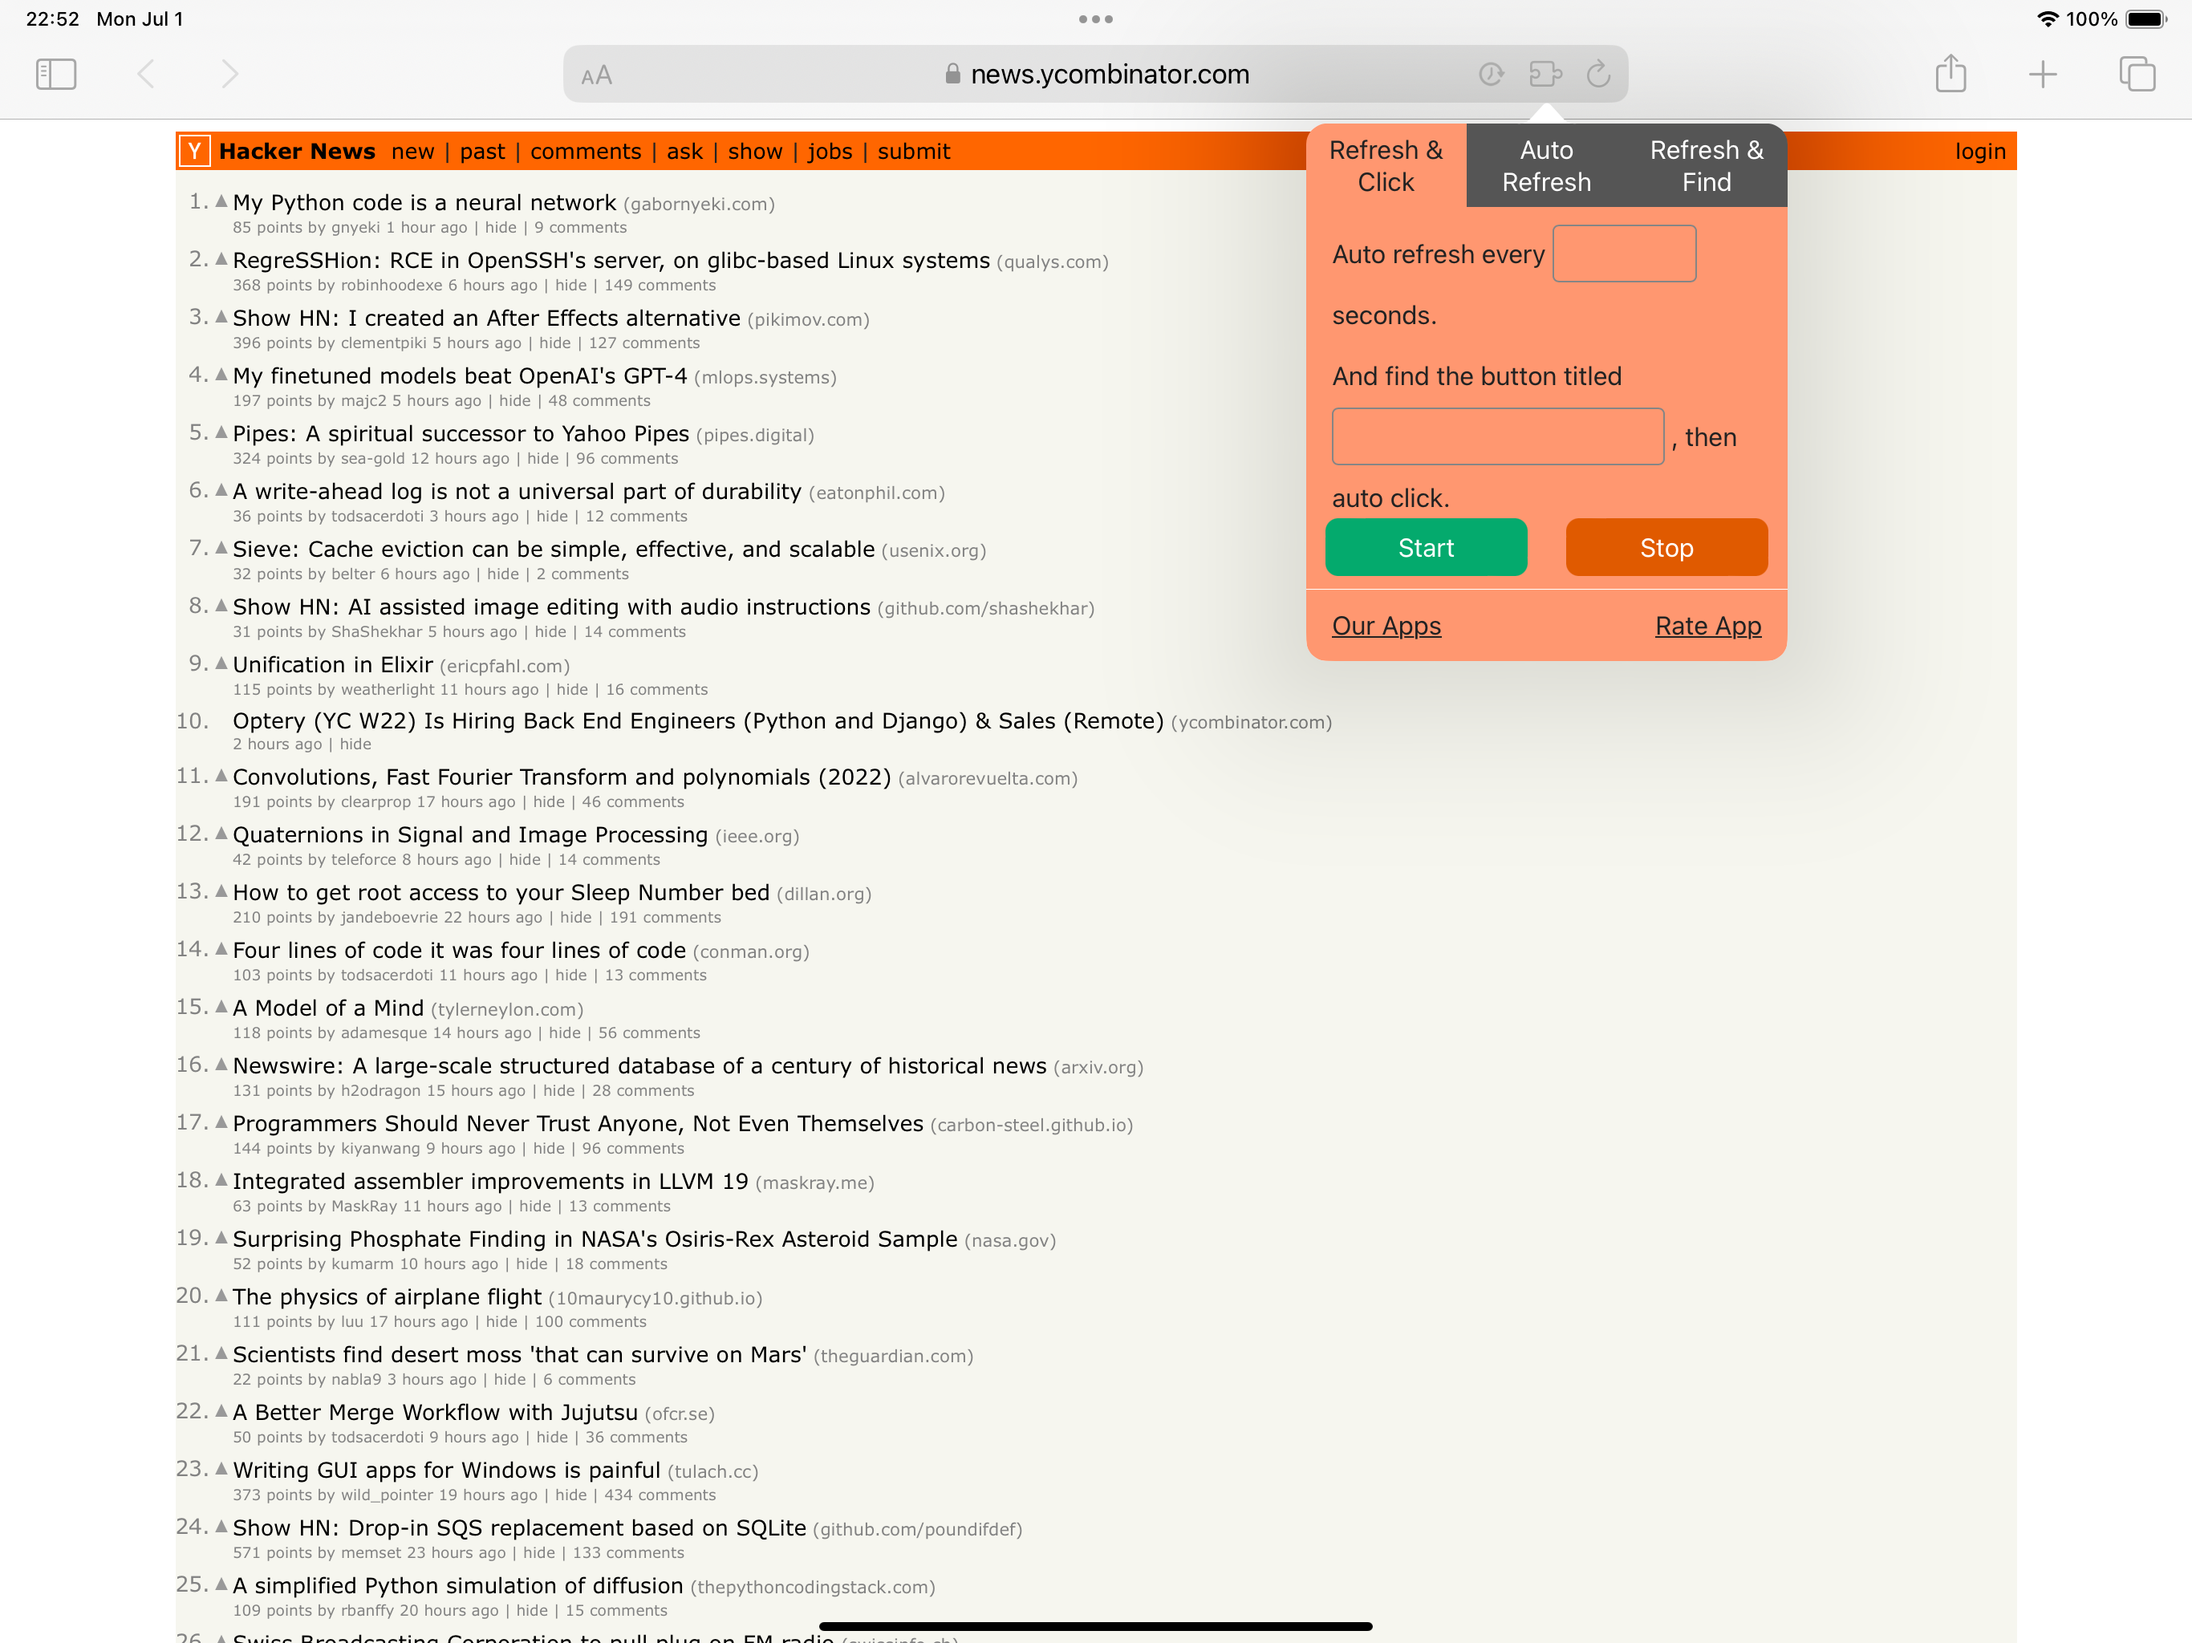
Task: Tap the login link
Action: pos(1980,152)
